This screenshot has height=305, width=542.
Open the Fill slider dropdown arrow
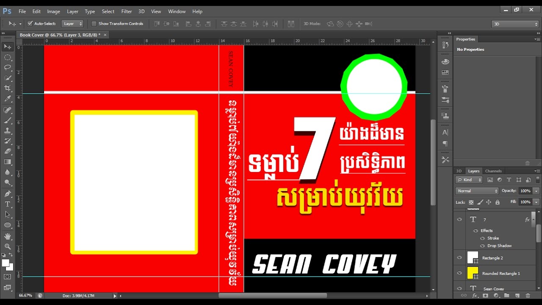point(536,202)
